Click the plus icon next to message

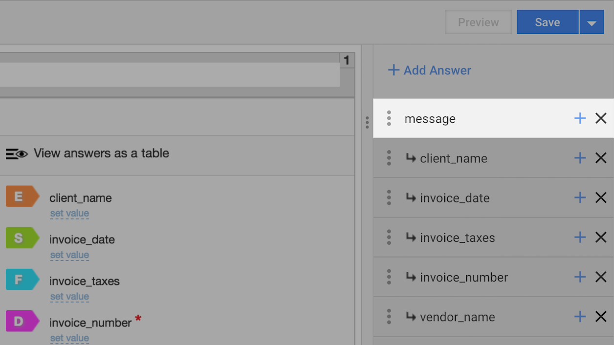coord(580,118)
